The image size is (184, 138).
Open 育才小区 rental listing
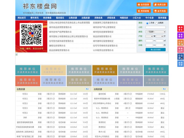(x=102, y=132)
